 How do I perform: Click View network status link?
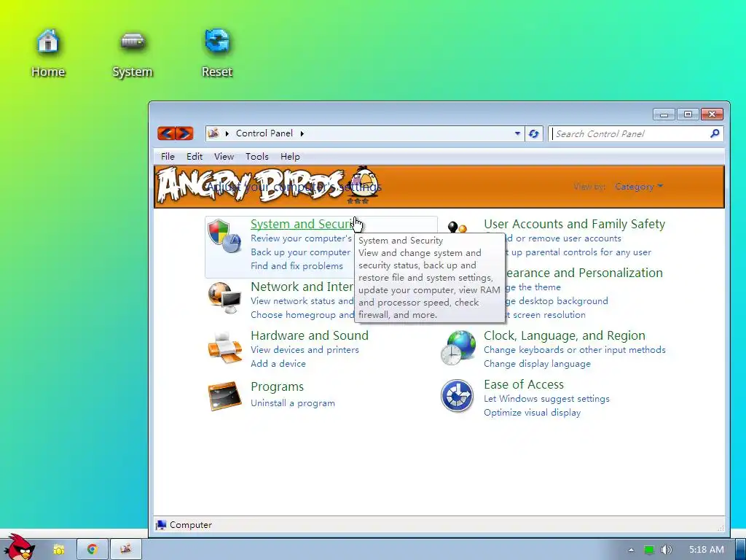click(302, 301)
